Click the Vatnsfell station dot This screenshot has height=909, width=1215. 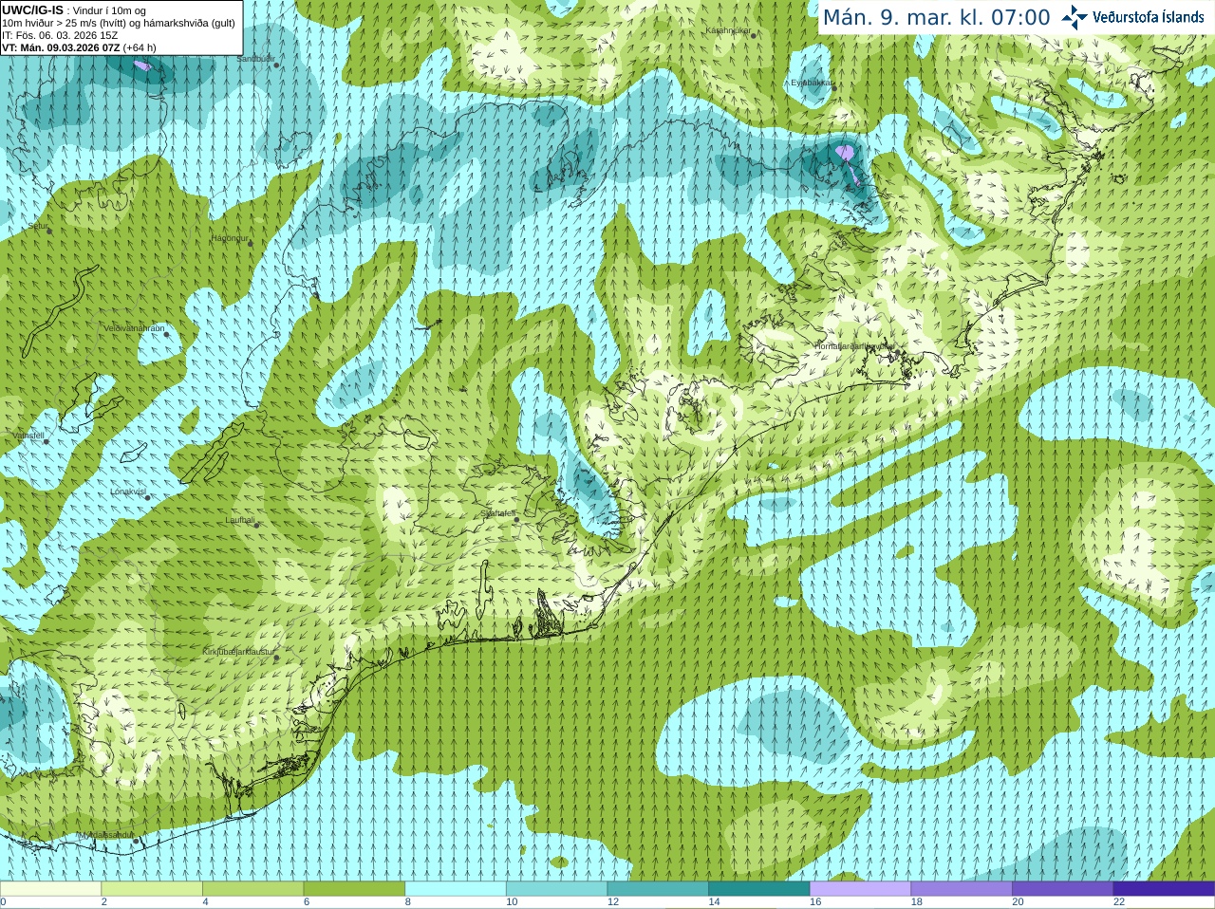(x=45, y=440)
